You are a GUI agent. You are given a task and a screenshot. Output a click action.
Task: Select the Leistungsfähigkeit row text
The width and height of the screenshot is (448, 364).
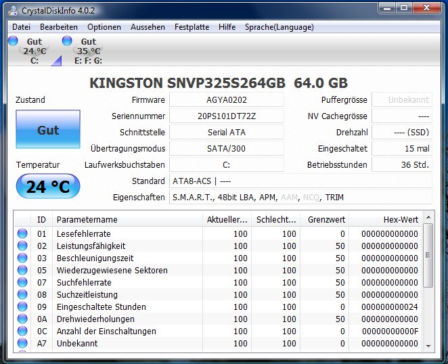tap(91, 246)
